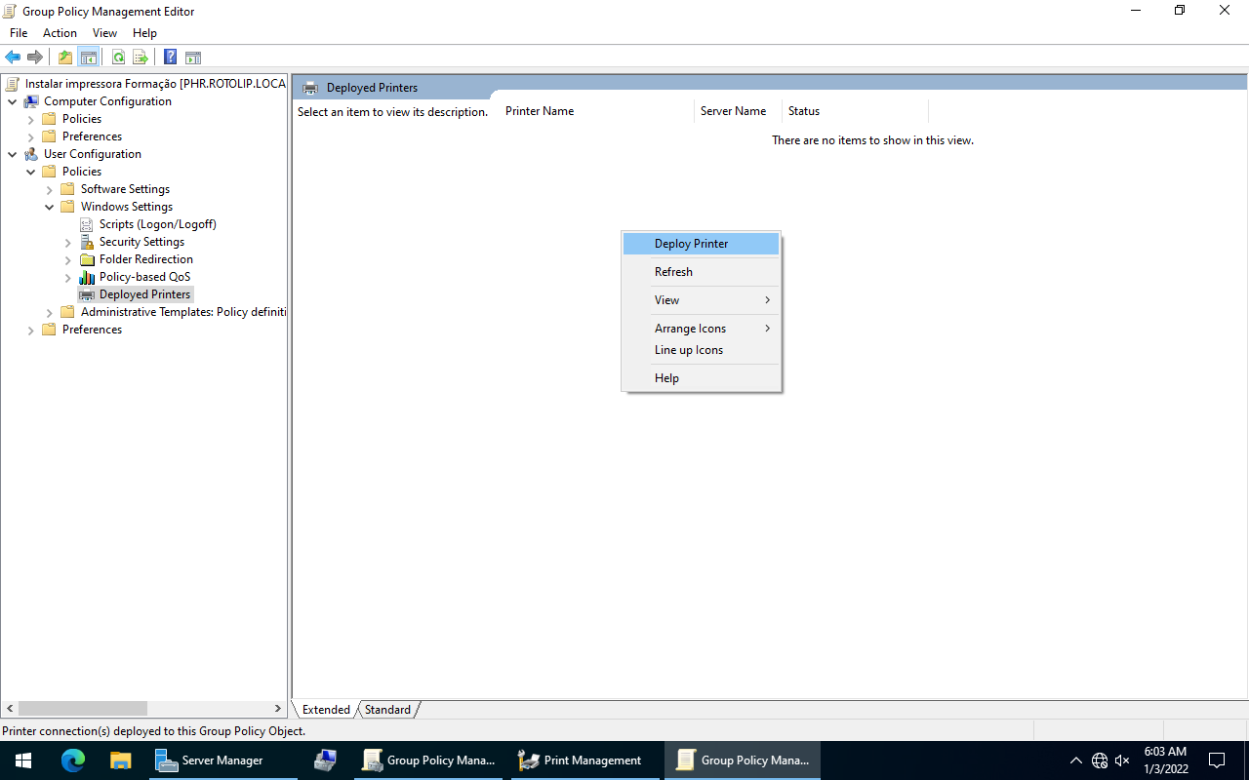Image resolution: width=1249 pixels, height=780 pixels.
Task: Open Server Manager from the taskbar
Action: pos(210,760)
